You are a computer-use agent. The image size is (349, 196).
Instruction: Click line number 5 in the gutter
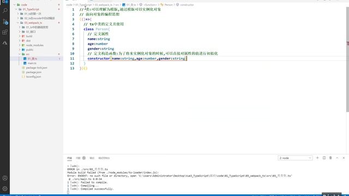click(73, 29)
